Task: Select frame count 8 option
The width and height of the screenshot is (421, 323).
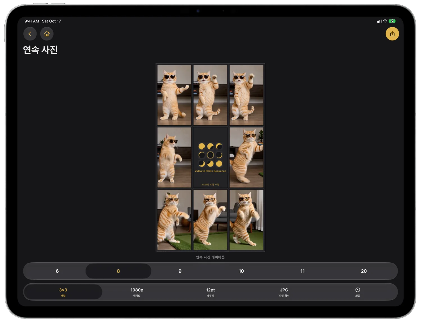Action: point(118,271)
